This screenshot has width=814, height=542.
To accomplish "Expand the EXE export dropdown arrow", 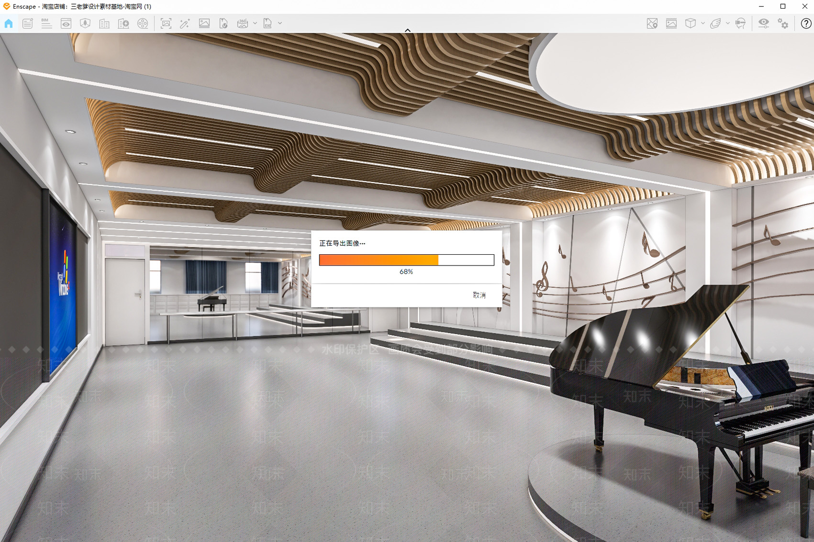I will tap(280, 23).
